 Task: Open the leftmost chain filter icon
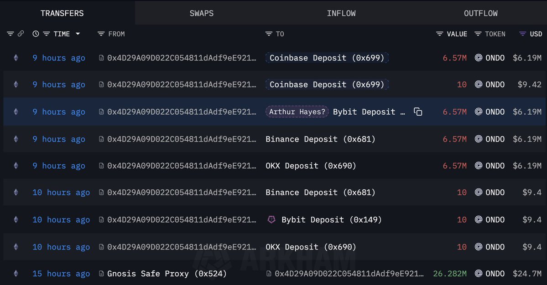point(10,34)
